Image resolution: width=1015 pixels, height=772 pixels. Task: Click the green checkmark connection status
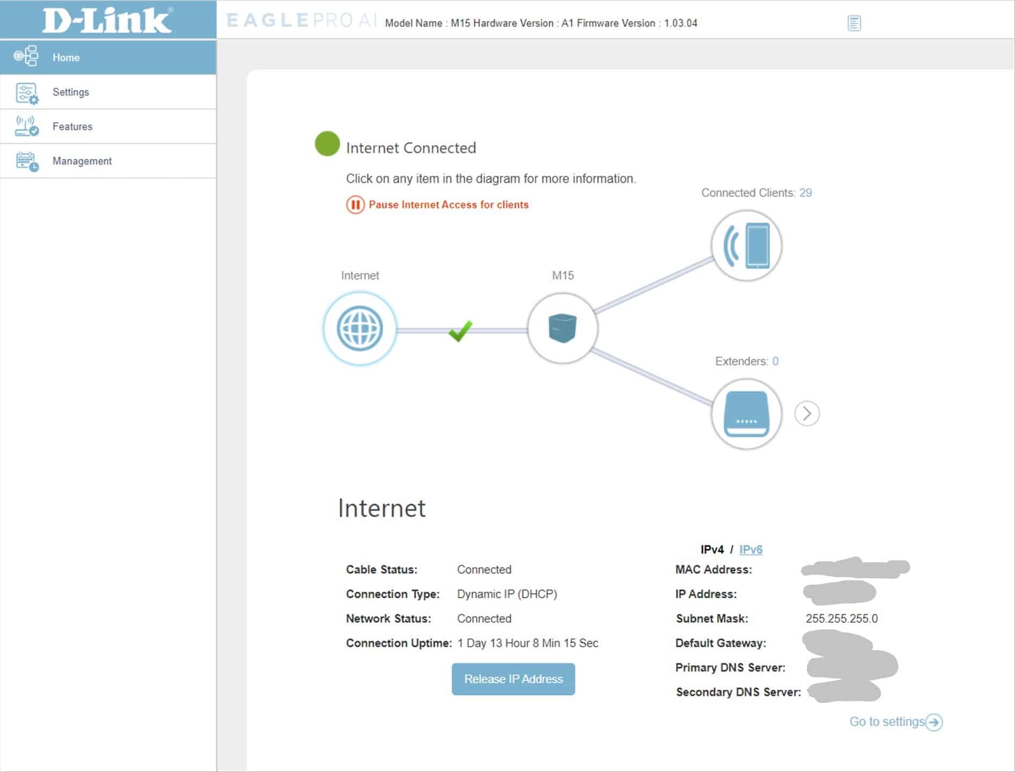pos(460,330)
